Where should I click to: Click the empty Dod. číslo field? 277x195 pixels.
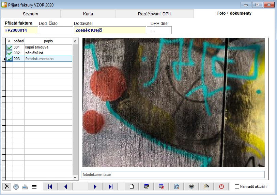(56, 30)
